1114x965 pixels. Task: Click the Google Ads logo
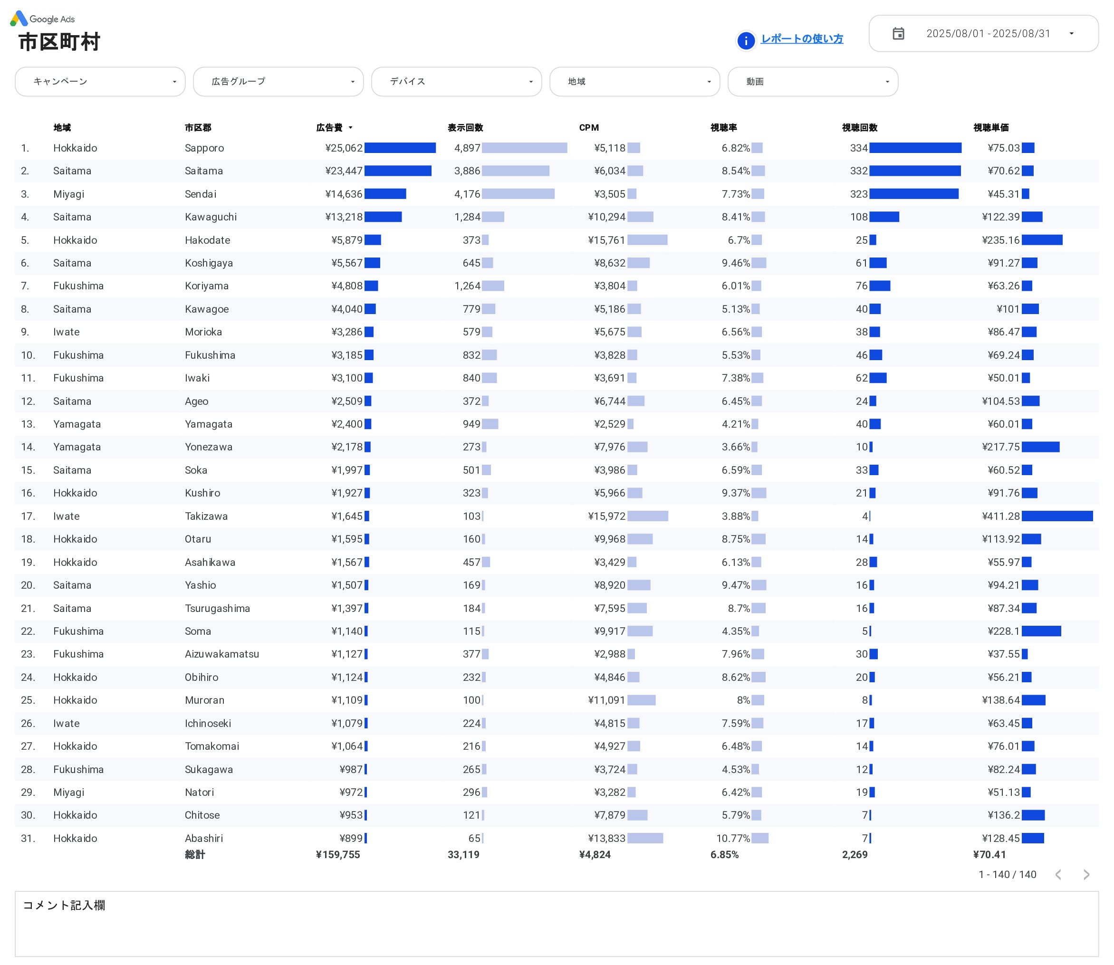click(42, 19)
